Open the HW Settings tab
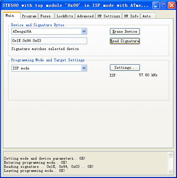The height and width of the screenshot is (178, 177). point(109,16)
